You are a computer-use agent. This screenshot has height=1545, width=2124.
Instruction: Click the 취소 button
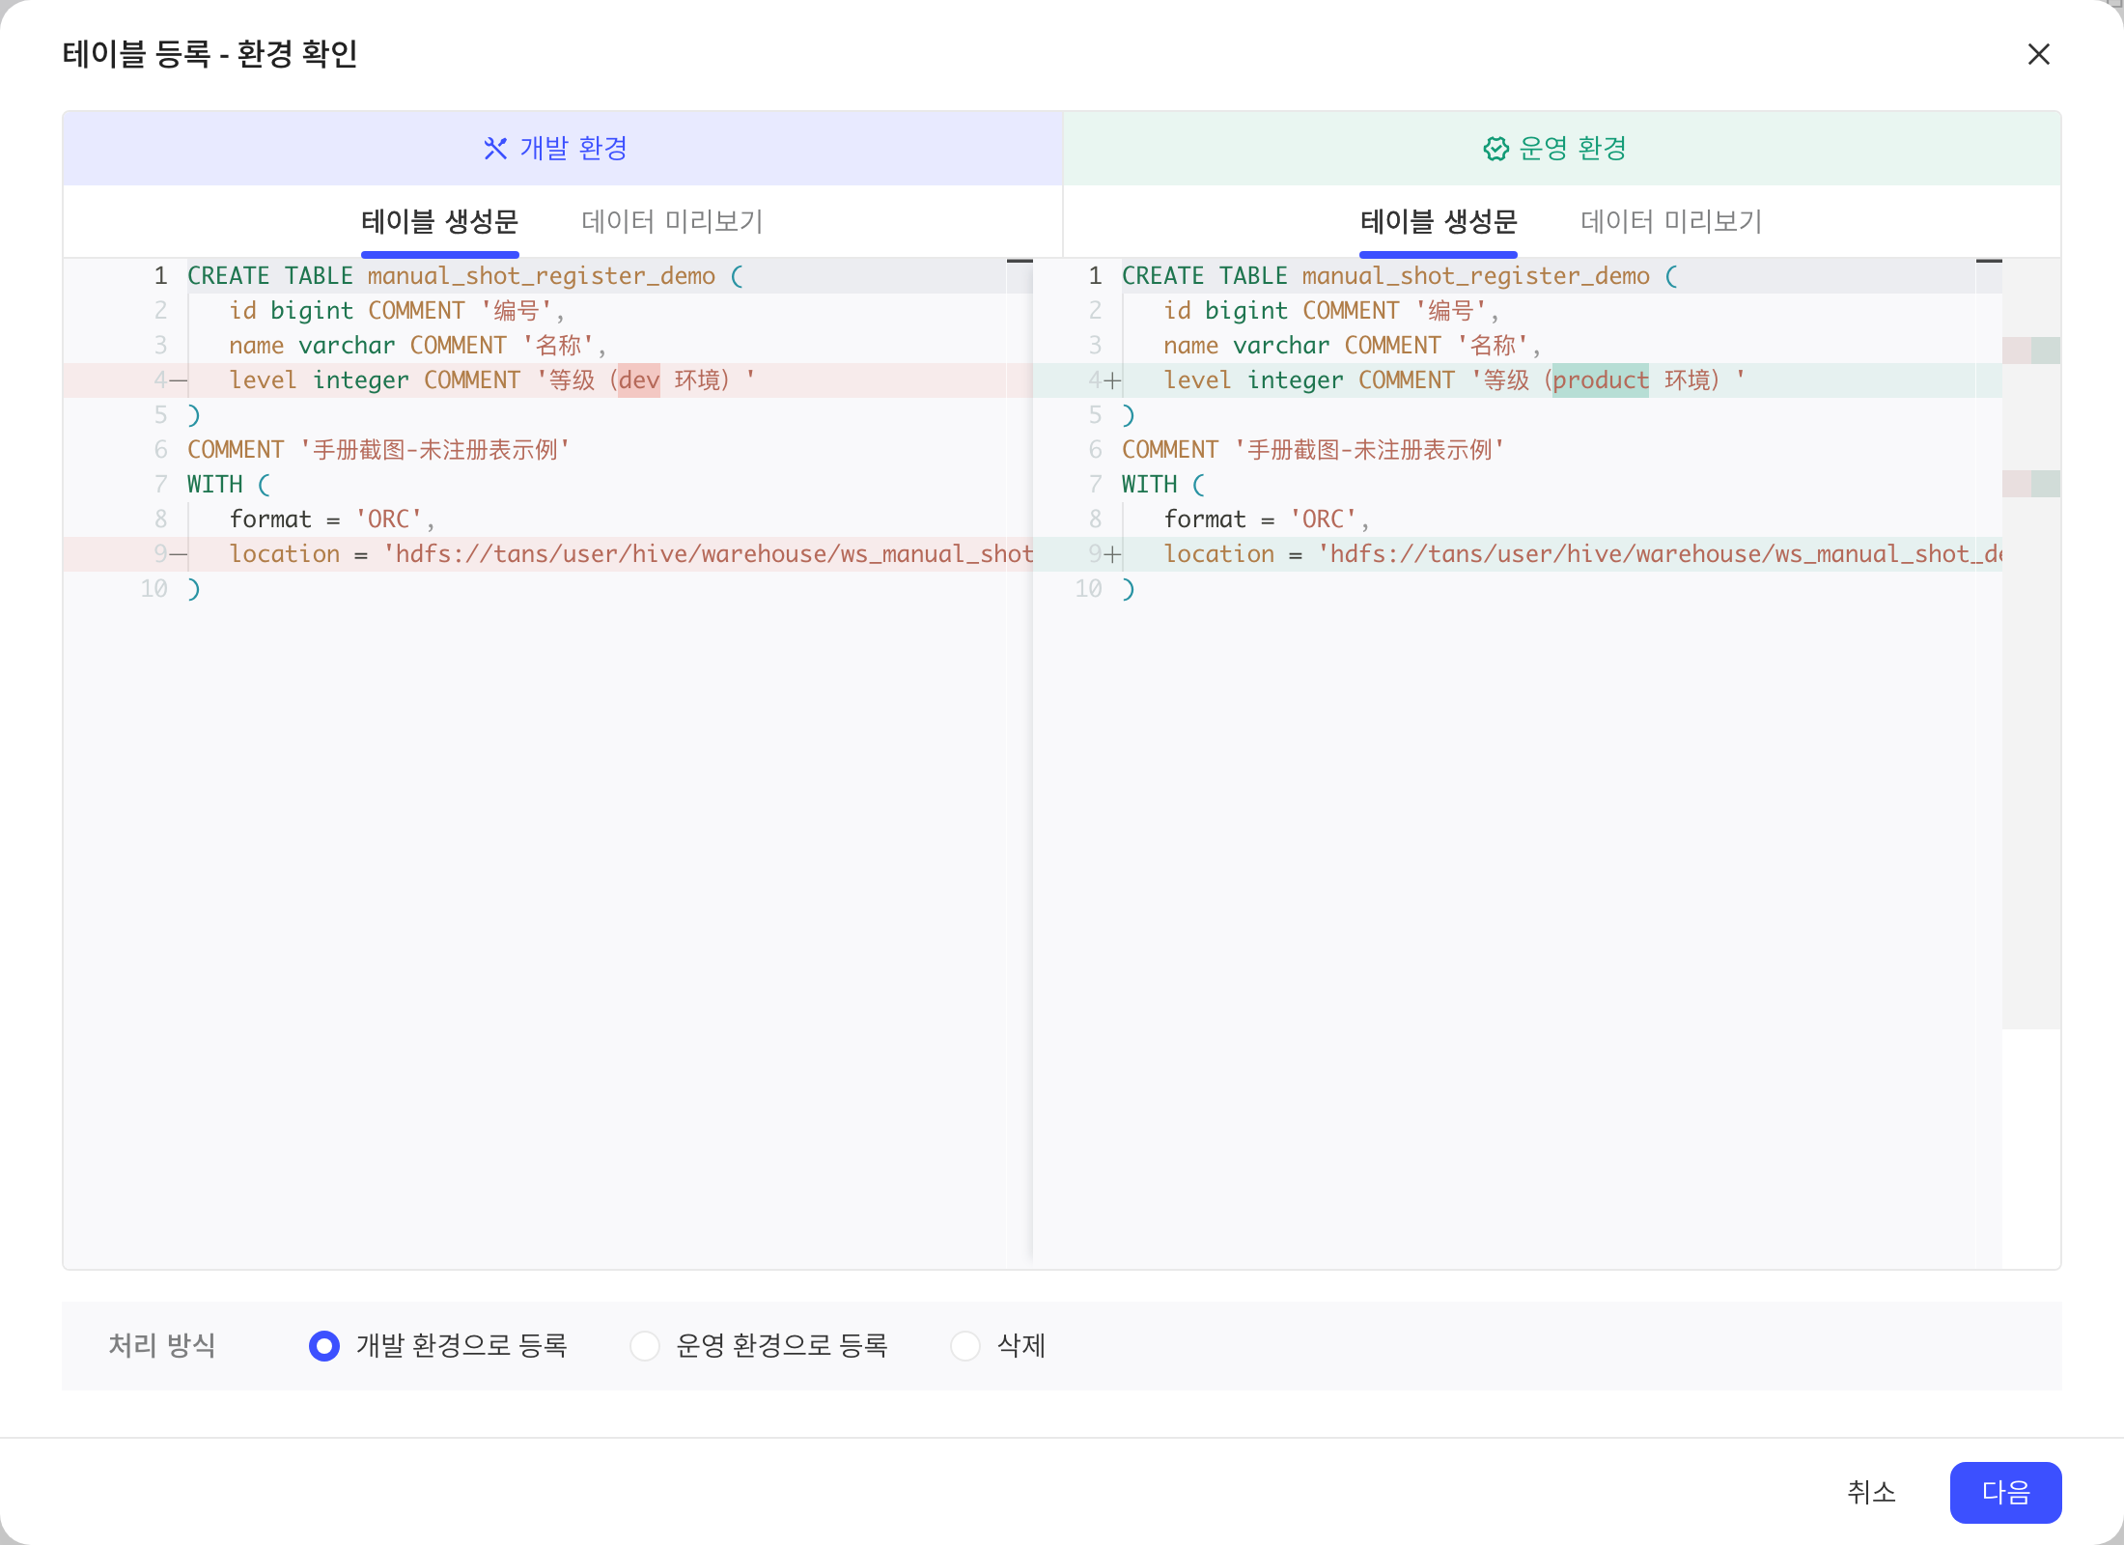coord(1871,1493)
